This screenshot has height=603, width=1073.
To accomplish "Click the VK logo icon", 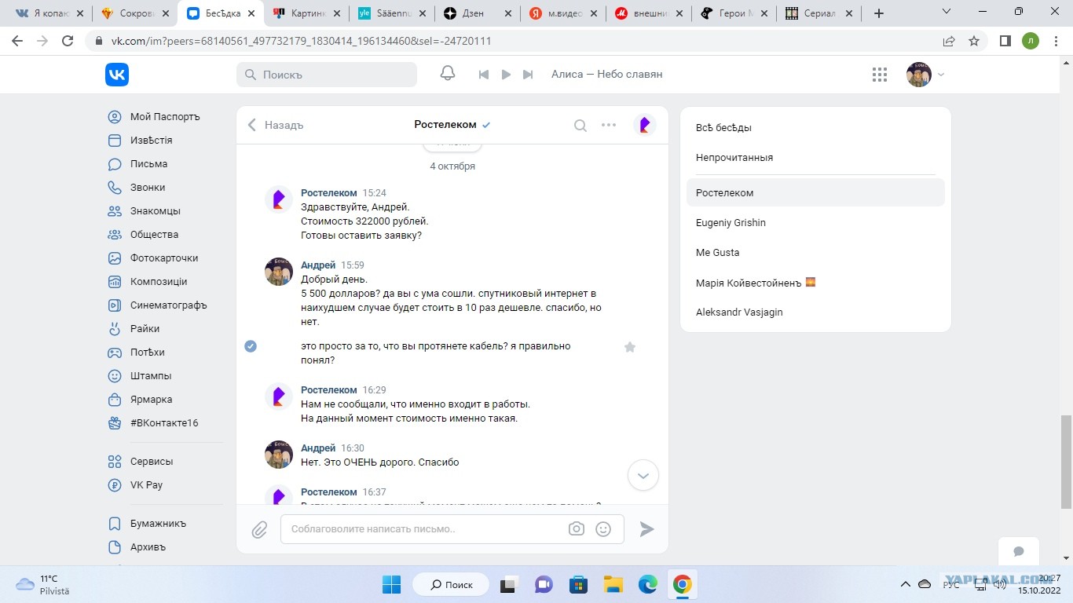I will pos(117,75).
